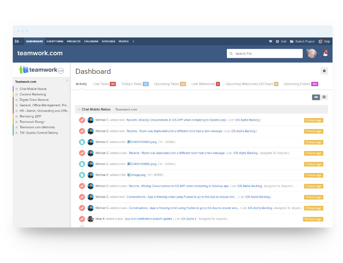This screenshot has height=263, width=343.
Task: Click file icon for 01495799960.jpeg entry
Action: 82,142
